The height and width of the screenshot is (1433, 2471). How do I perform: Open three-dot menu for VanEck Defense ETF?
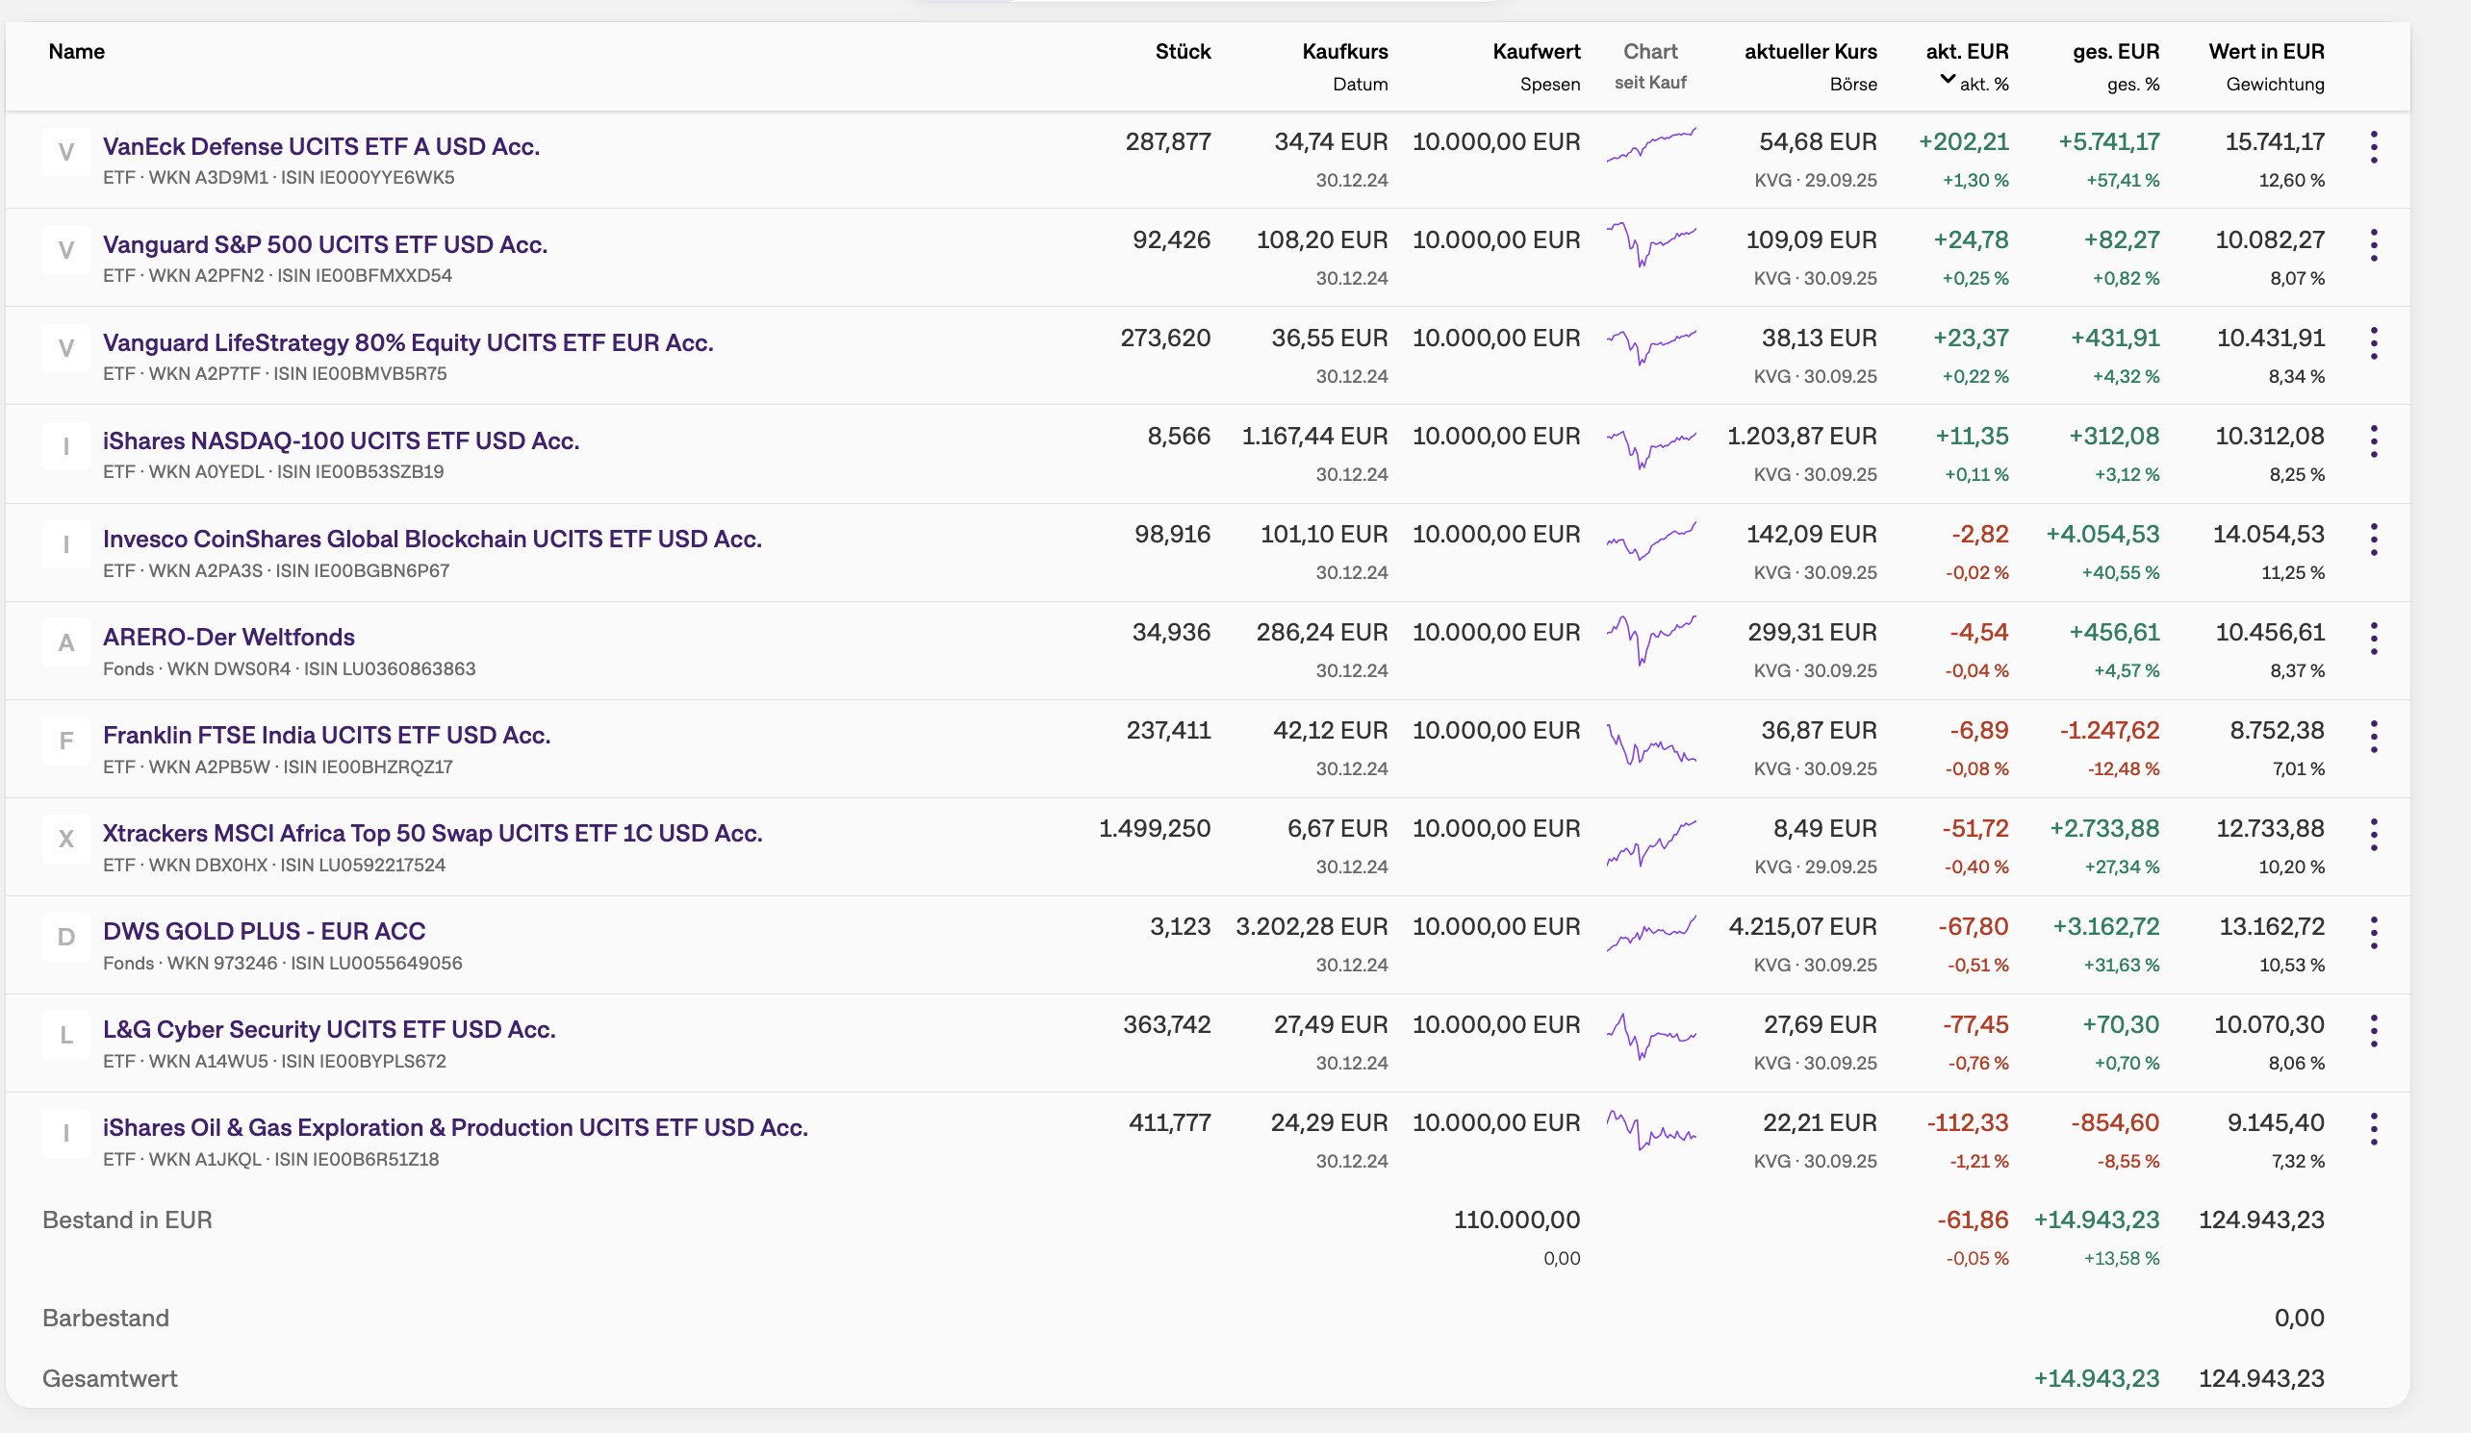click(2373, 147)
